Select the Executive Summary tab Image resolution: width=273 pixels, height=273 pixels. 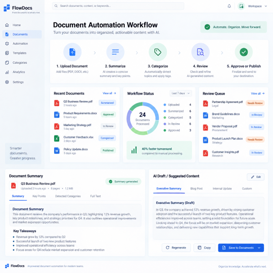pos(169,188)
